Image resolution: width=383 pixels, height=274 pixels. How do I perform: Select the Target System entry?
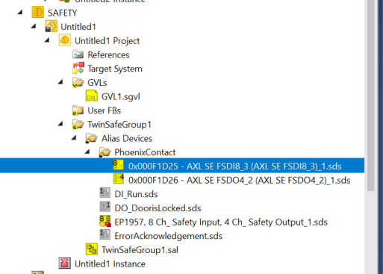coord(115,69)
